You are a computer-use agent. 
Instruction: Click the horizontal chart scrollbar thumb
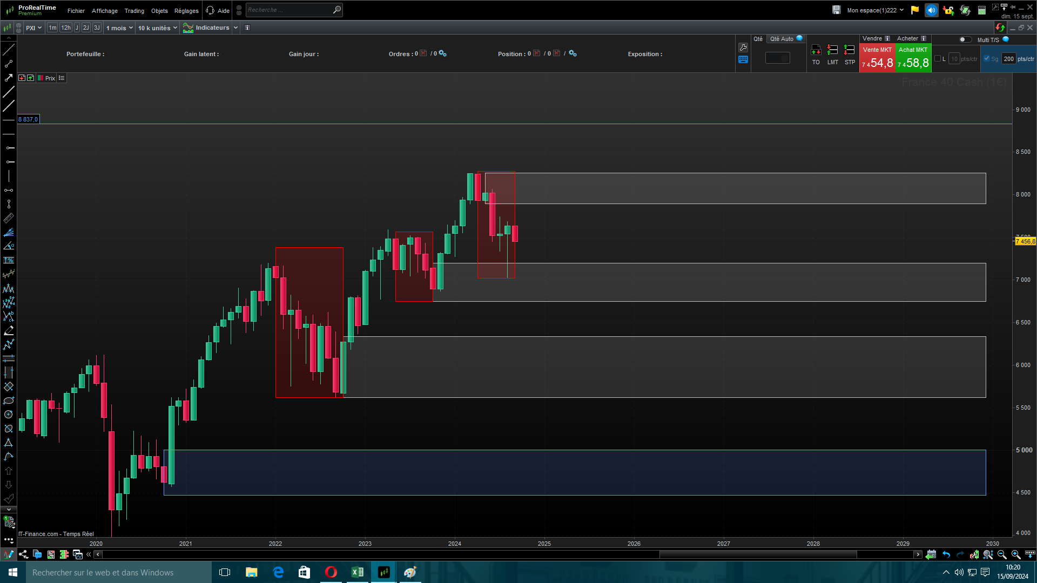(757, 554)
